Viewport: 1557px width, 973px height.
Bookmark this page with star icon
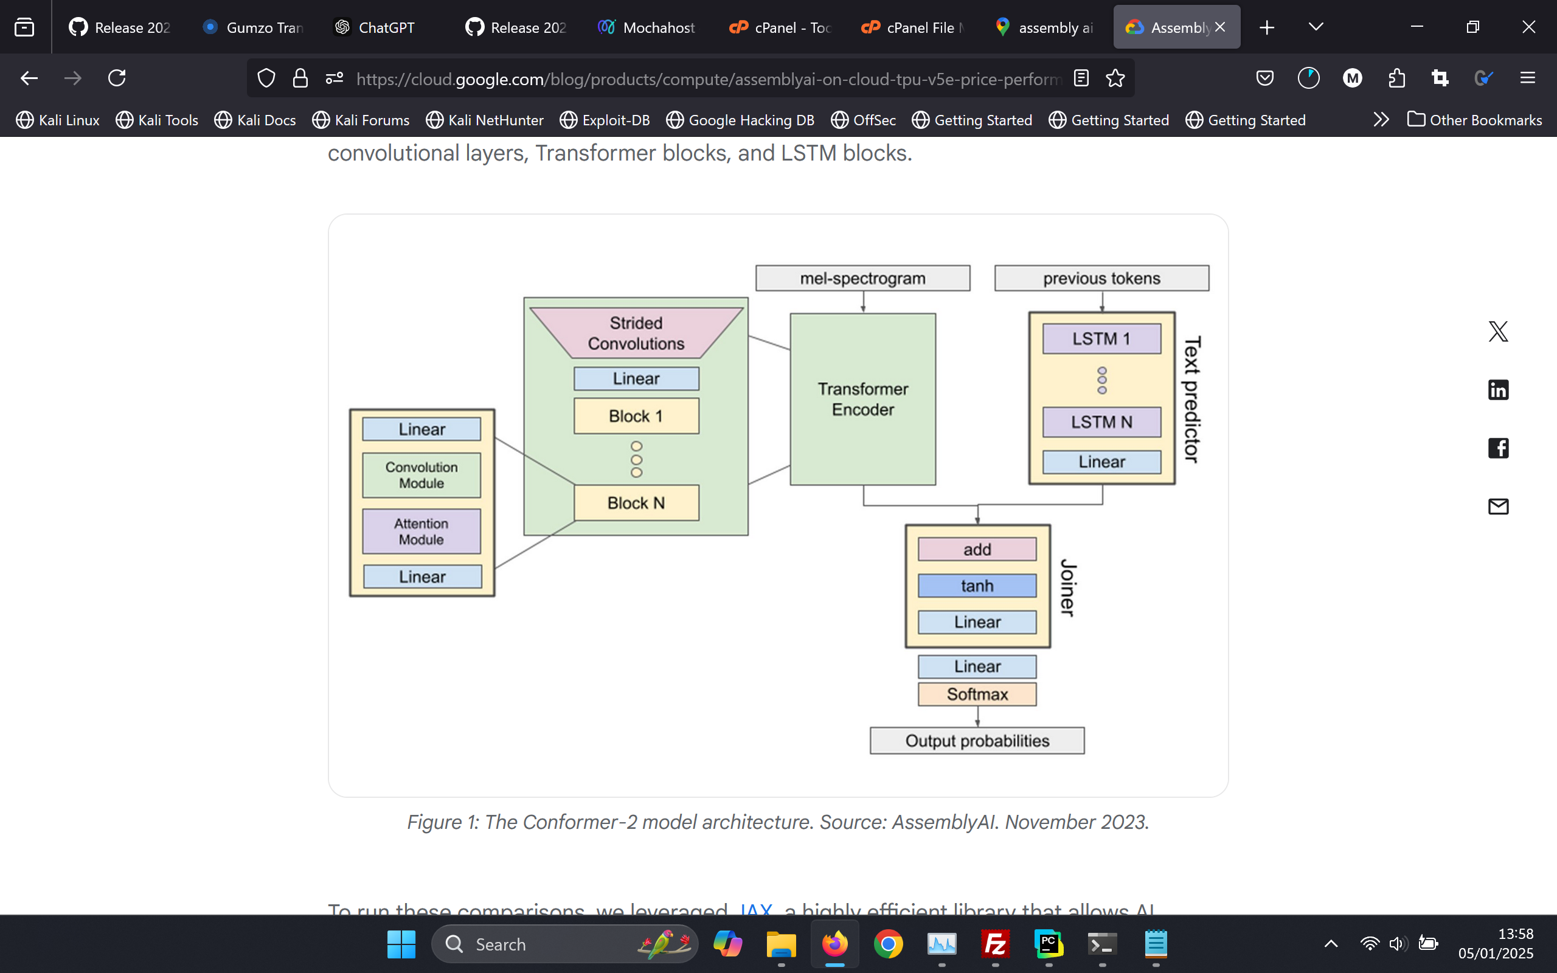coord(1115,78)
